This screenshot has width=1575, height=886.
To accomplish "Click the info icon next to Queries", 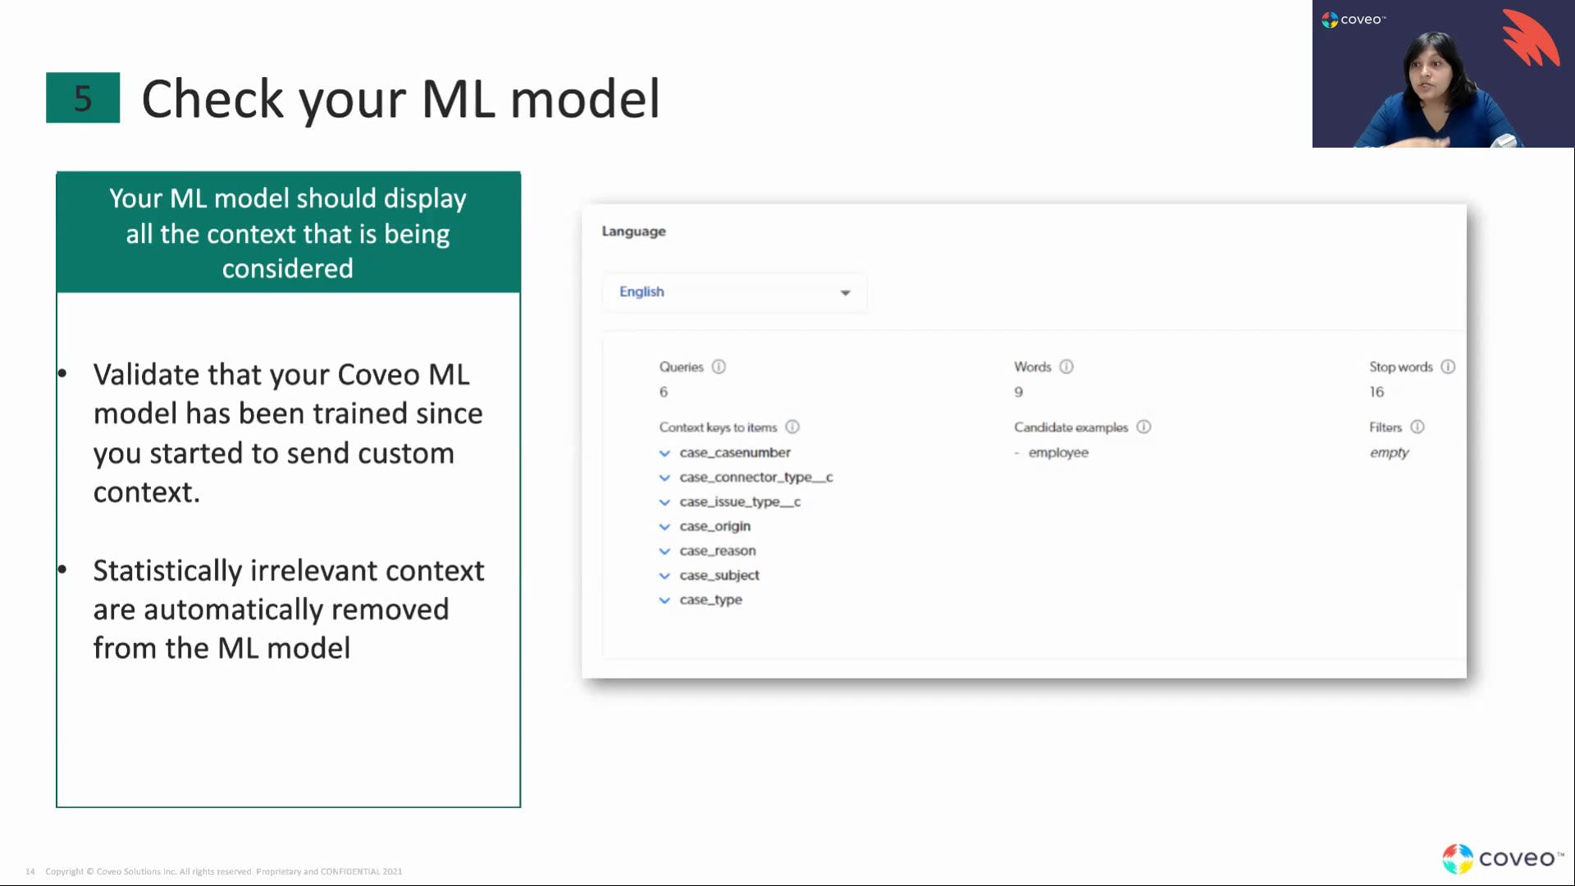I will [719, 367].
